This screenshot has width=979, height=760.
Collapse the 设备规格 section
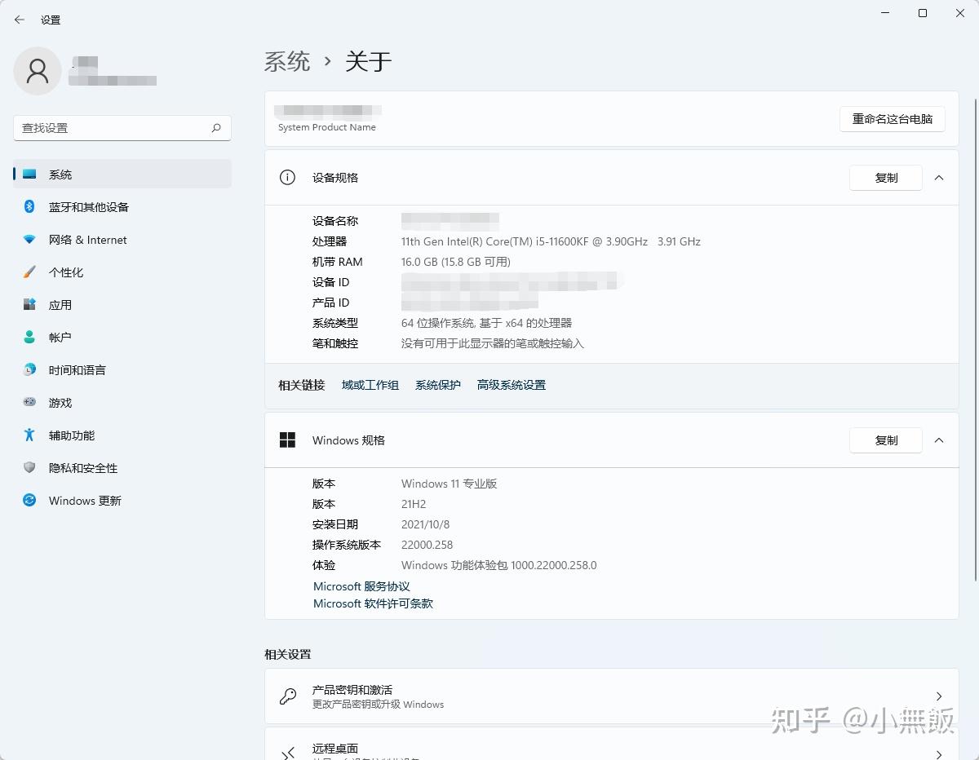tap(939, 177)
